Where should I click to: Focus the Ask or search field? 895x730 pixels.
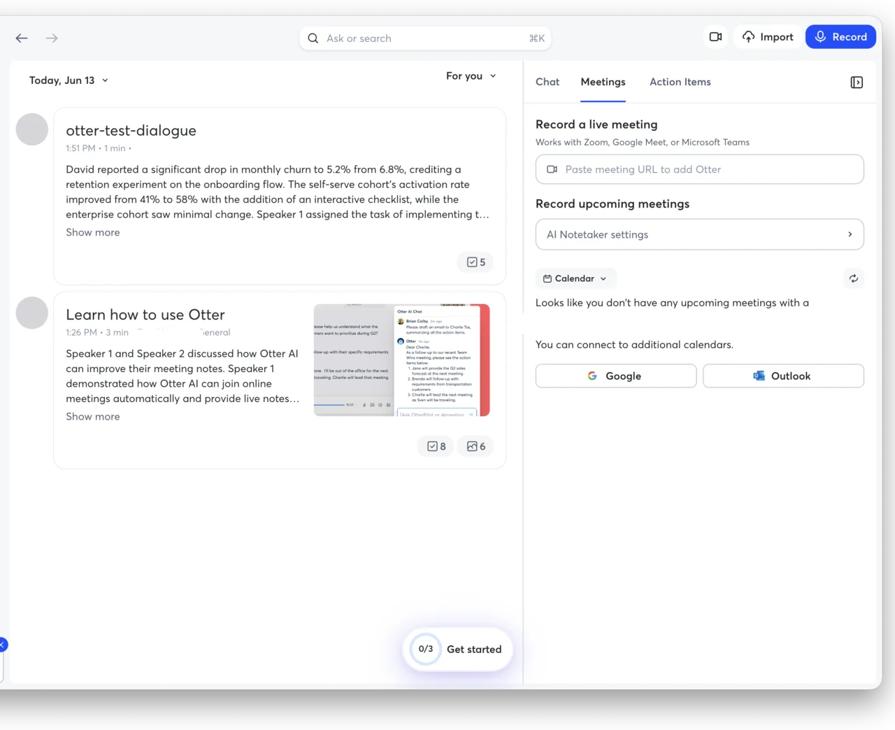coord(425,38)
